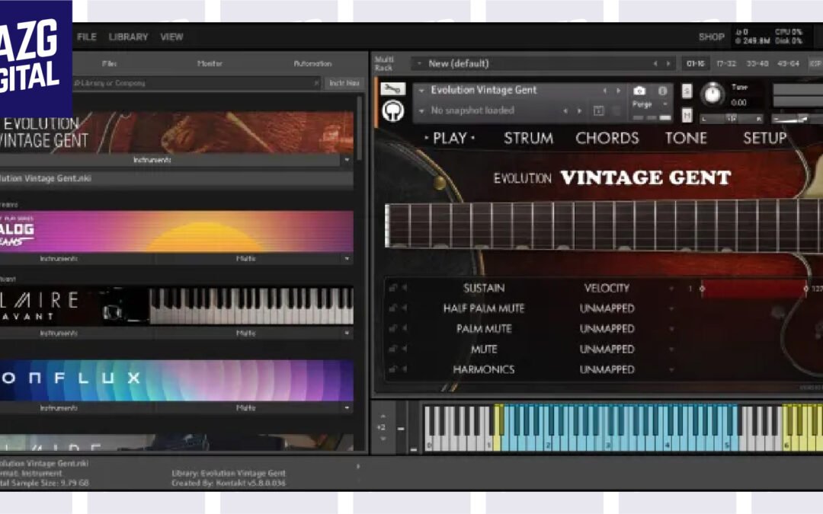Switch to the CHORDS page

click(607, 138)
